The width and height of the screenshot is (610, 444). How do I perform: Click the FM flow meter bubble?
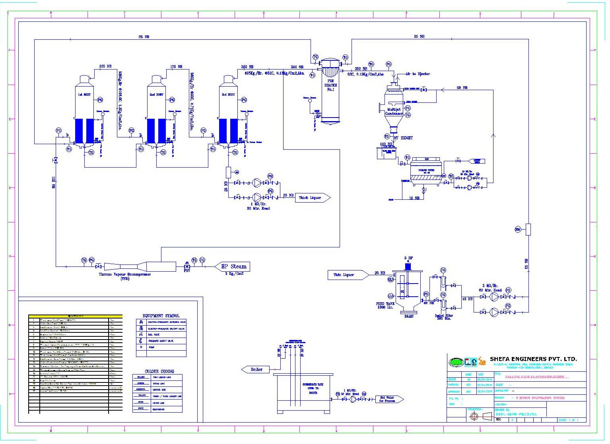[518, 230]
